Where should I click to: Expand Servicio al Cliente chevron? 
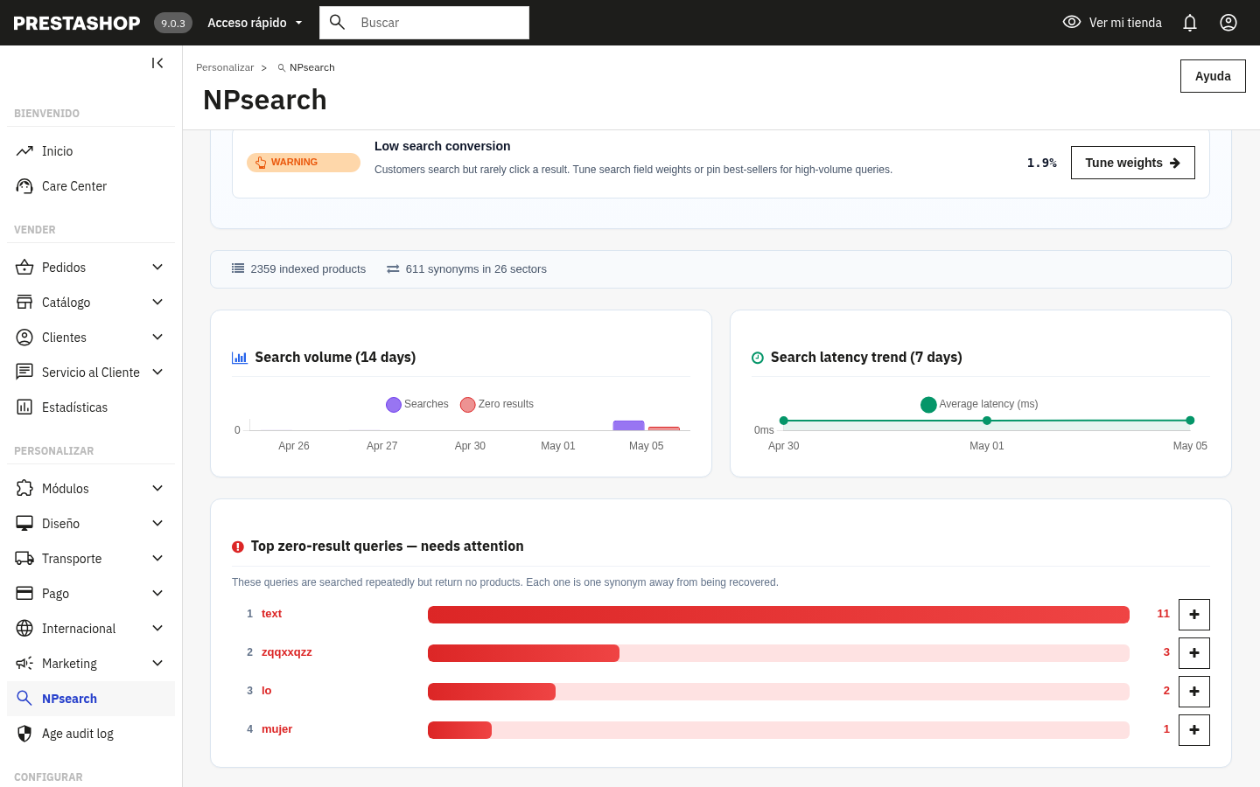157,373
